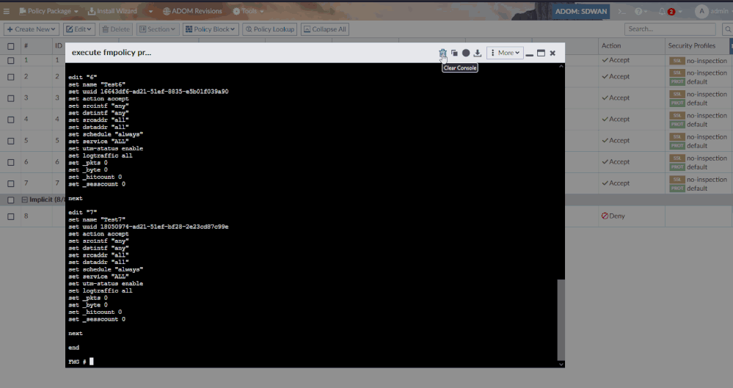
Task: Minimize the console panel
Action: coord(529,54)
